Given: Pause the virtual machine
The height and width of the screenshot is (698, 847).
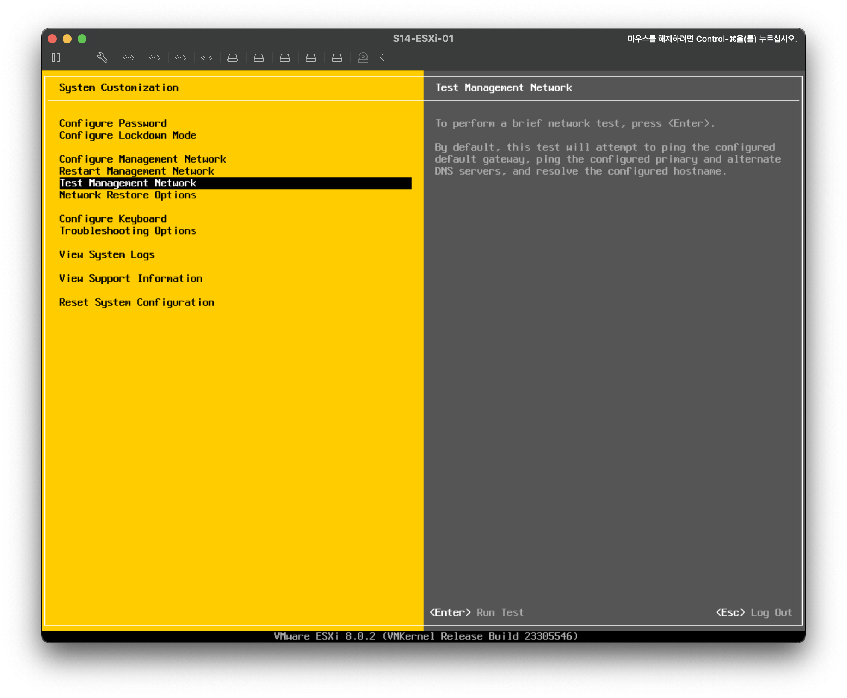Looking at the screenshot, I should tap(56, 57).
